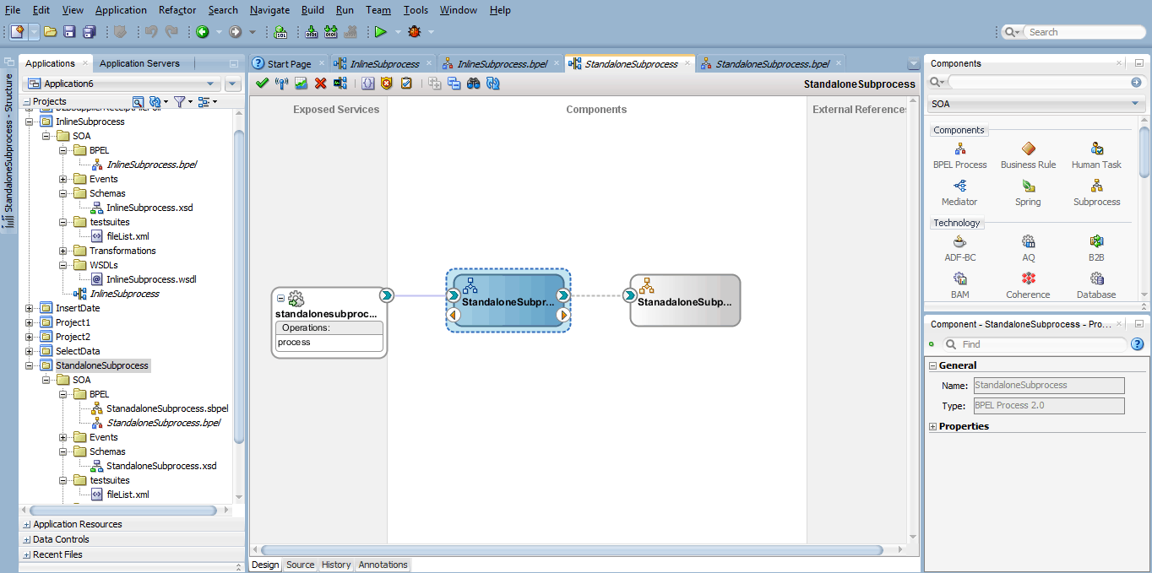Screen dimensions: 1152x573
Task: Click the green Run play icon
Action: 381,32
